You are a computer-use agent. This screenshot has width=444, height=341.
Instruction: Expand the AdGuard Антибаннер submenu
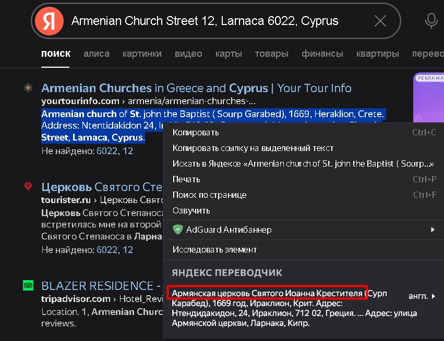[432, 230]
